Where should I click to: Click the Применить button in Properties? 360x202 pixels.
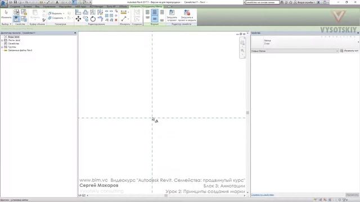pyautogui.click(x=352, y=195)
